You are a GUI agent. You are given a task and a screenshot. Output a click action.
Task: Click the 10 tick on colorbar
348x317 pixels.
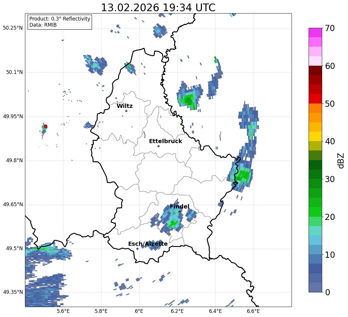(x=330, y=255)
